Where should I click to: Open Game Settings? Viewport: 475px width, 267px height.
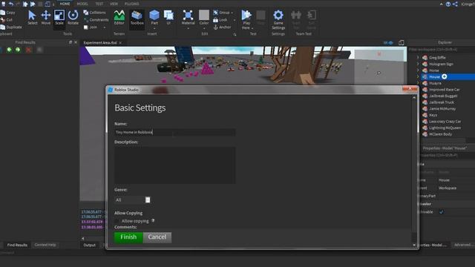(278, 20)
